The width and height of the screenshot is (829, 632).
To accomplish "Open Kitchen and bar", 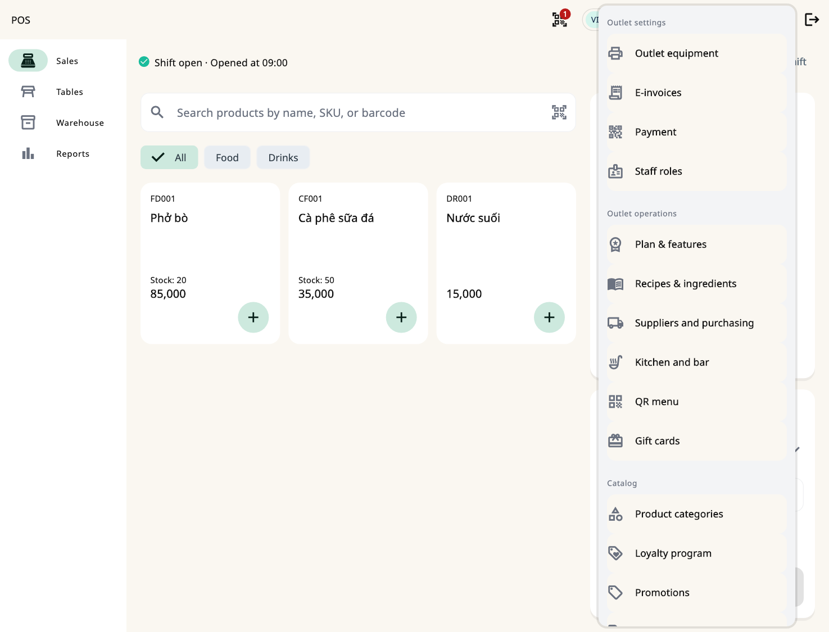I will click(x=697, y=362).
